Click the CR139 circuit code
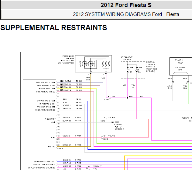Screen dimensions: 192x170 [x=78, y=166]
